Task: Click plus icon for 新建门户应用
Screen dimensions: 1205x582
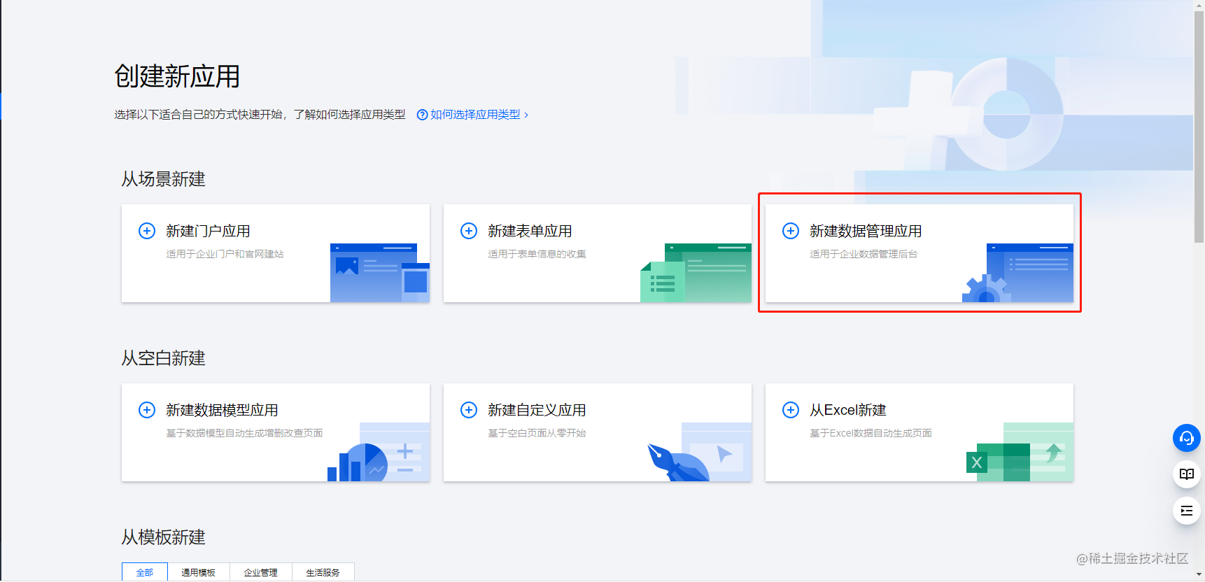Action: pos(147,231)
